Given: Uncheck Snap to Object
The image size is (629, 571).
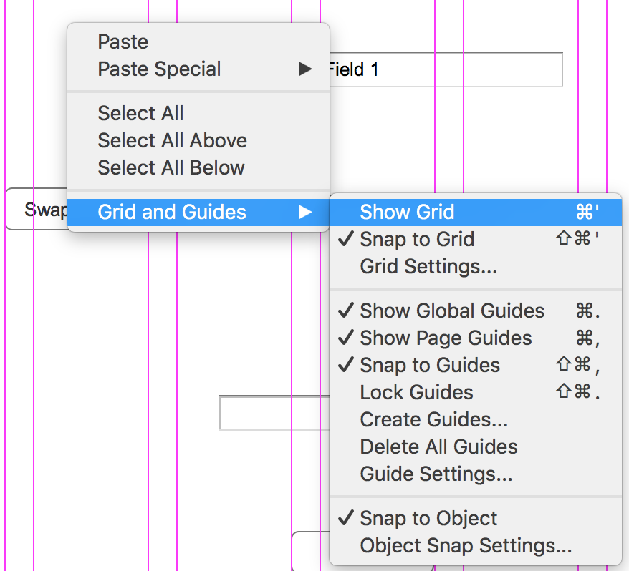Looking at the screenshot, I should pyautogui.click(x=428, y=519).
